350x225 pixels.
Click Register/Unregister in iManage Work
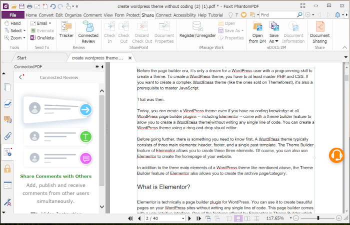[197, 29]
